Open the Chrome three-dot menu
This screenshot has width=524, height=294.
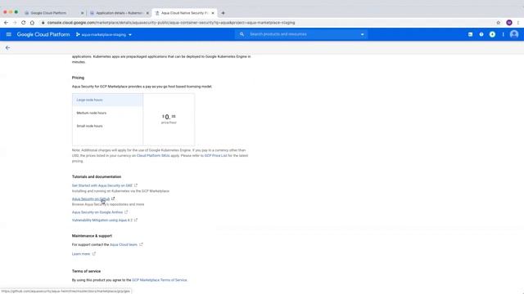[x=518, y=23]
